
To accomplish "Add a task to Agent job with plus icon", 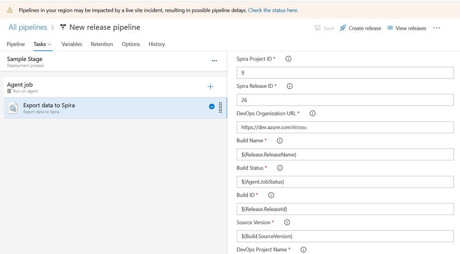I will (x=211, y=87).
